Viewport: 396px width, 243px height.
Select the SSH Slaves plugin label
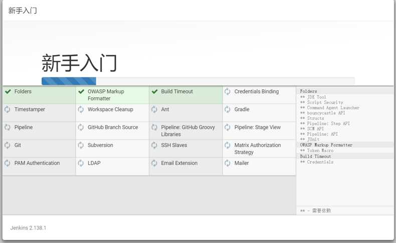click(x=174, y=146)
